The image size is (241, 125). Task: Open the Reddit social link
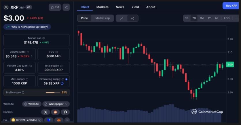point(55,112)
